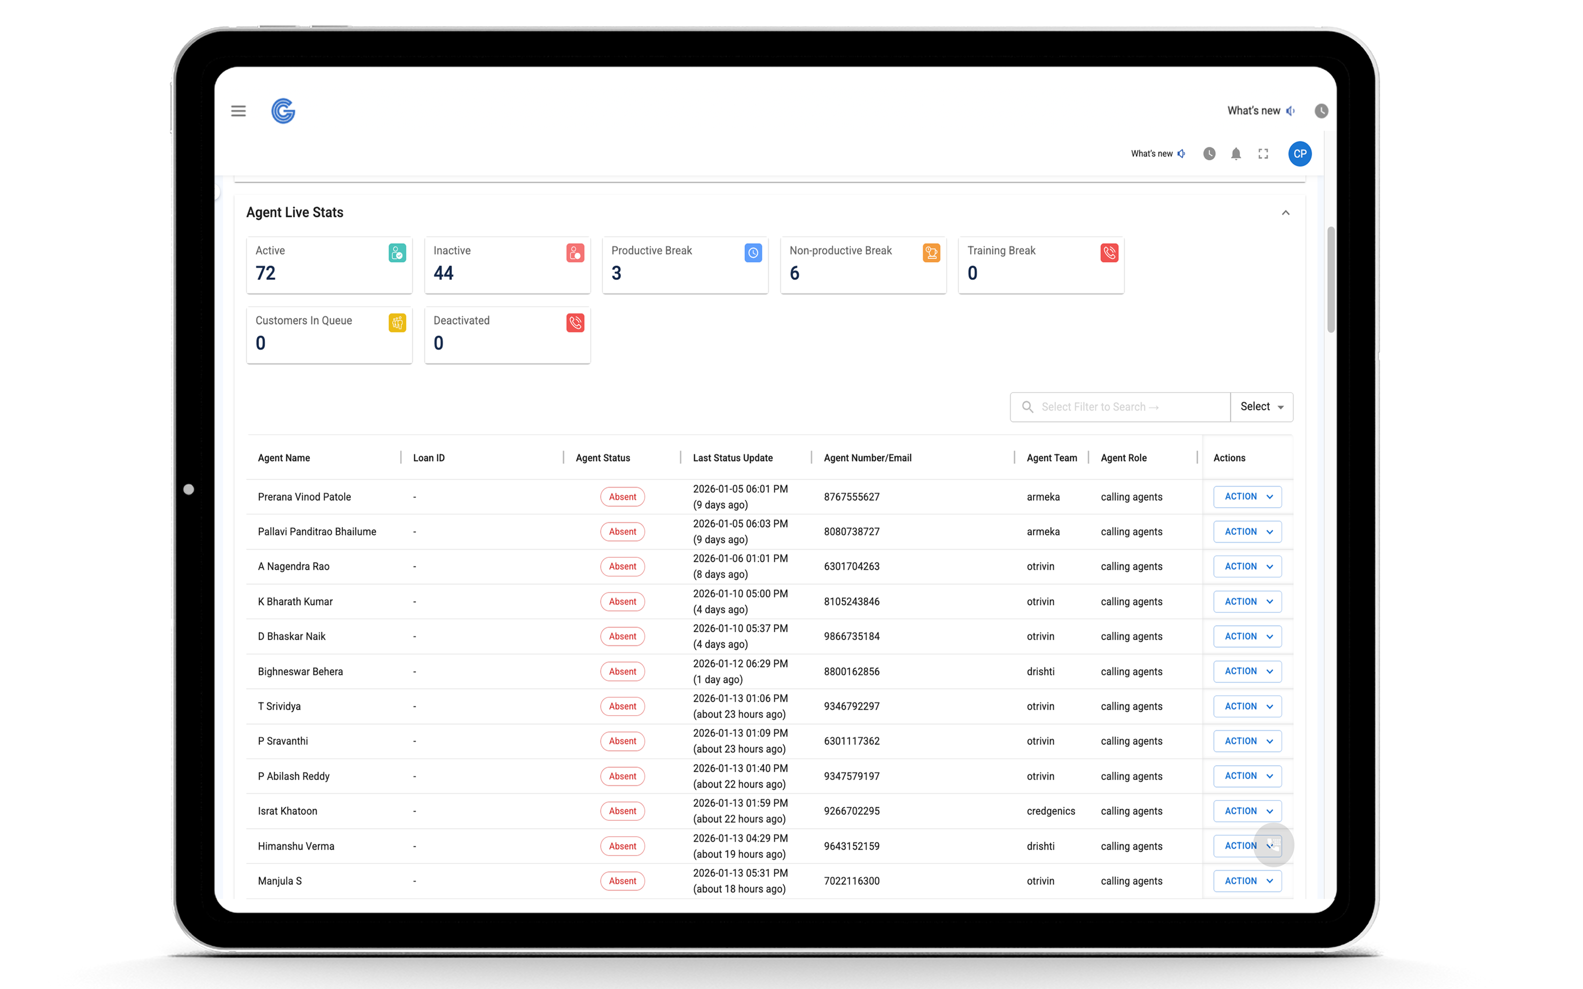Click the vertical page scrollbar
Screen dimensions: 1583x989
click(x=1331, y=280)
